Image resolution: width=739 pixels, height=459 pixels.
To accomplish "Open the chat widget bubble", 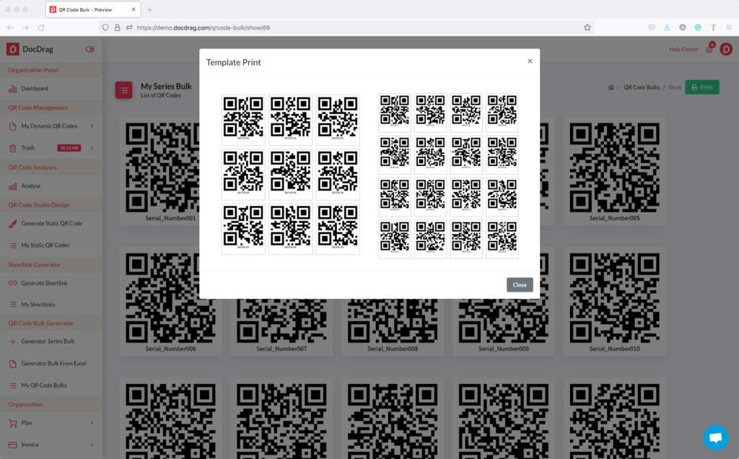I will tap(716, 437).
